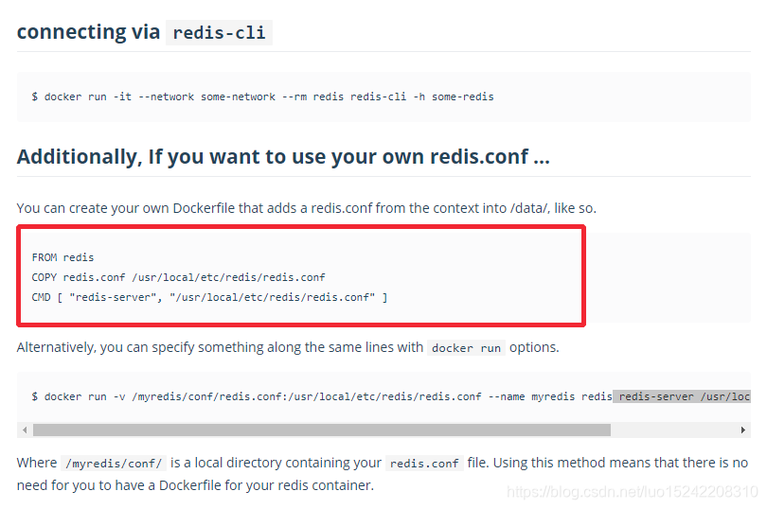Click the inline "redis.conf" code in the last paragraph
The height and width of the screenshot is (509, 767).
pyautogui.click(x=424, y=464)
